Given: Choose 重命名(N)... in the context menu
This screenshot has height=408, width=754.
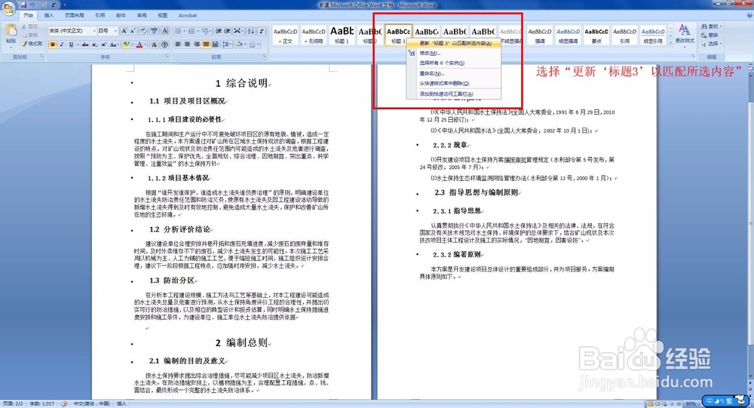Looking at the screenshot, I should click(454, 74).
